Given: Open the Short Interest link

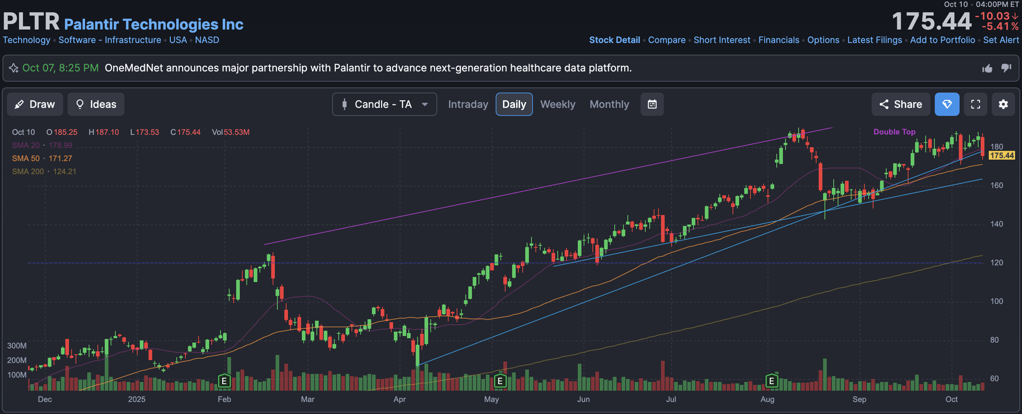Looking at the screenshot, I should (x=722, y=40).
